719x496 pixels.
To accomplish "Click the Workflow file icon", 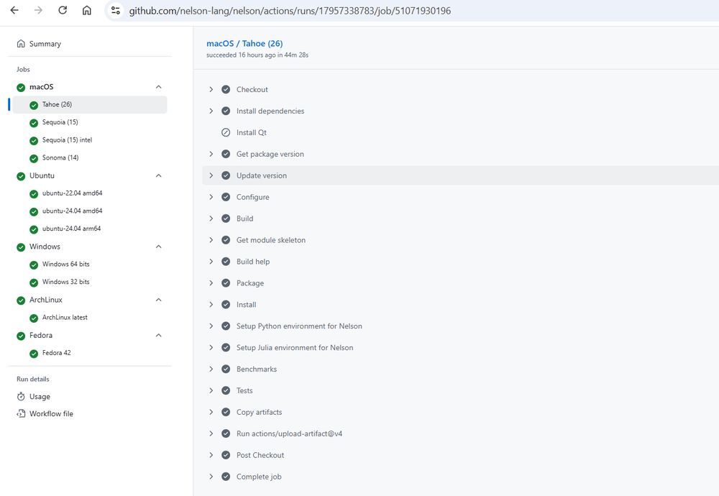I will [x=21, y=413].
